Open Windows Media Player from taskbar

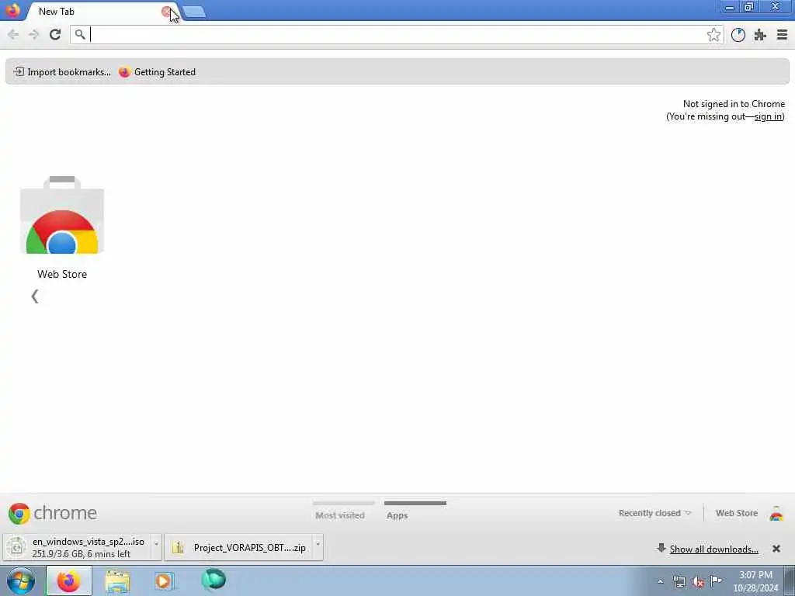tap(164, 580)
